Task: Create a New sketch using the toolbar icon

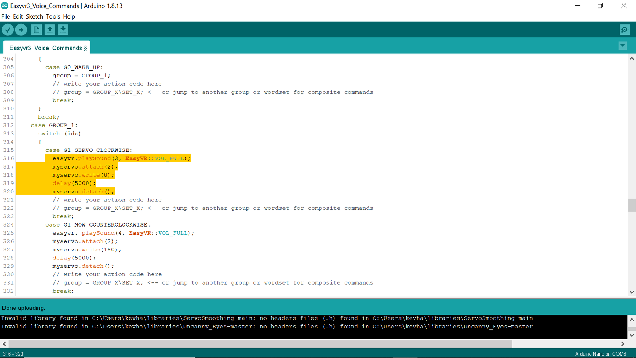Action: coord(36,29)
